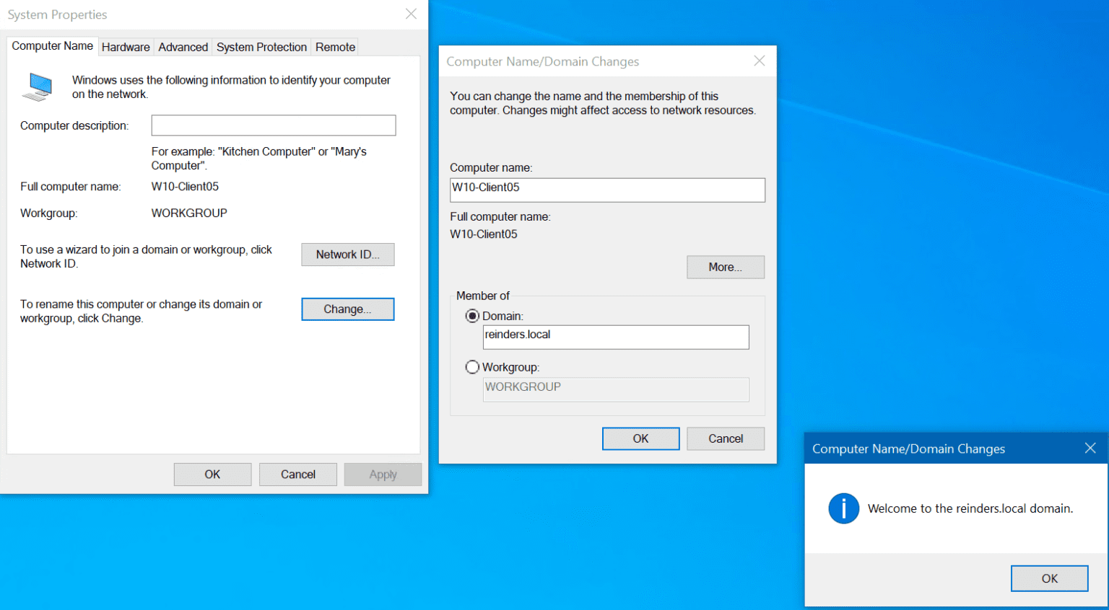Confirm welcome message with OK
Image resolution: width=1109 pixels, height=610 pixels.
(x=1050, y=578)
